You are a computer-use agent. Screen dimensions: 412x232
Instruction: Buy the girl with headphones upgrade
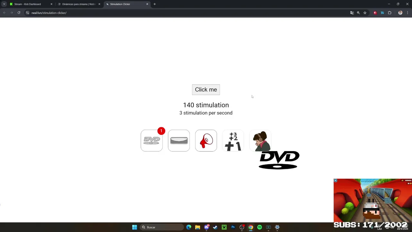[x=260, y=140]
